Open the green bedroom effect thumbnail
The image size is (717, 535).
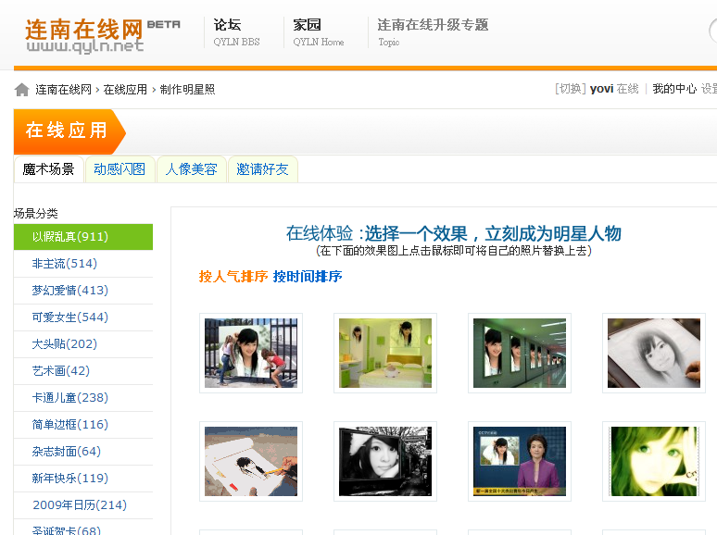[x=385, y=354]
